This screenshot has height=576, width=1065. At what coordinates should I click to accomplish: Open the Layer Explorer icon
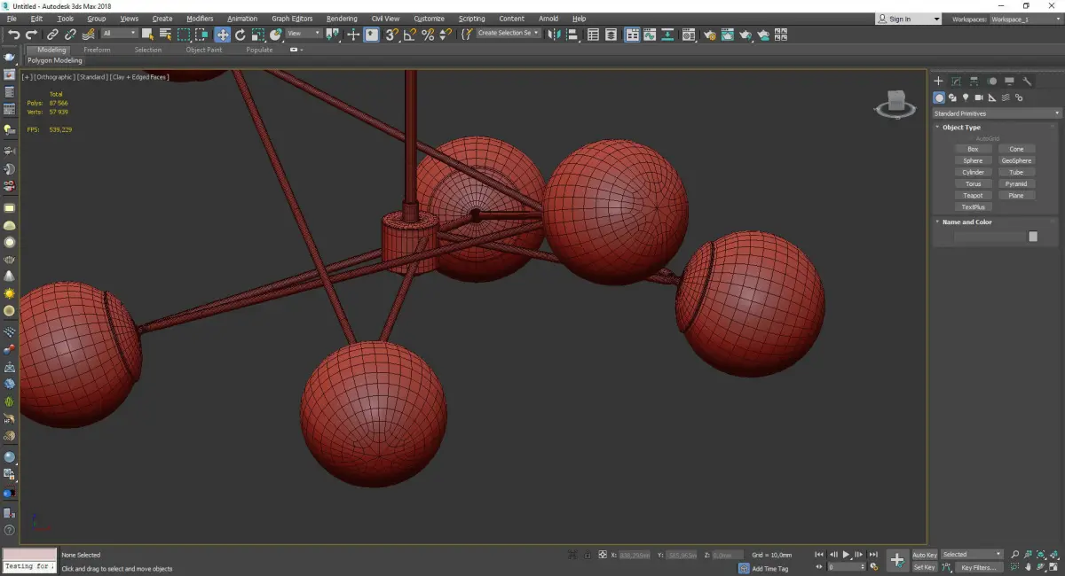(x=611, y=35)
